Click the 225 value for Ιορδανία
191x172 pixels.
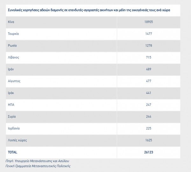click(x=148, y=128)
